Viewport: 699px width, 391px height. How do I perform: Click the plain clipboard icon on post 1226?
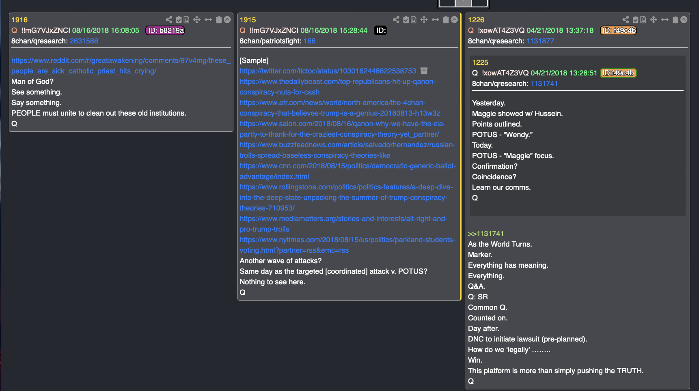(x=675, y=19)
